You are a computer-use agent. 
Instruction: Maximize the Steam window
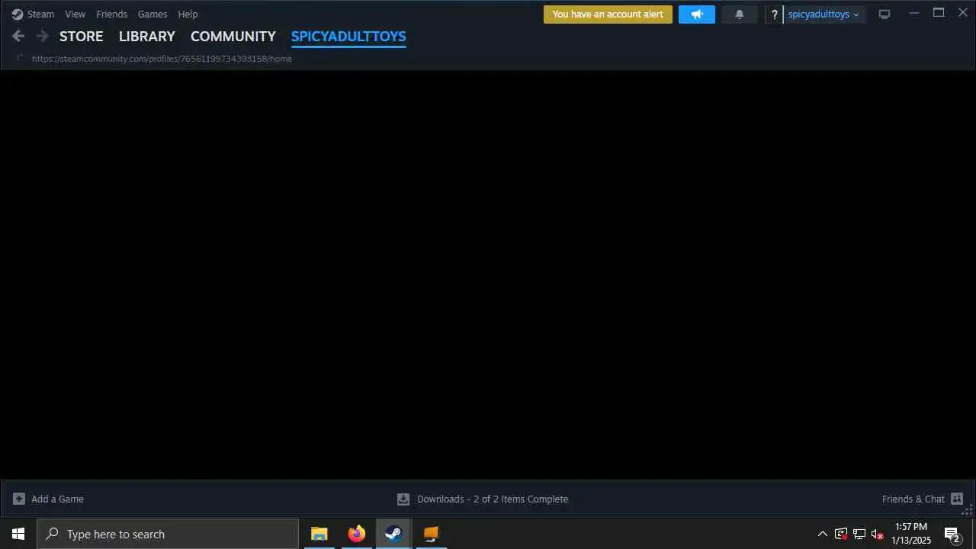click(939, 13)
